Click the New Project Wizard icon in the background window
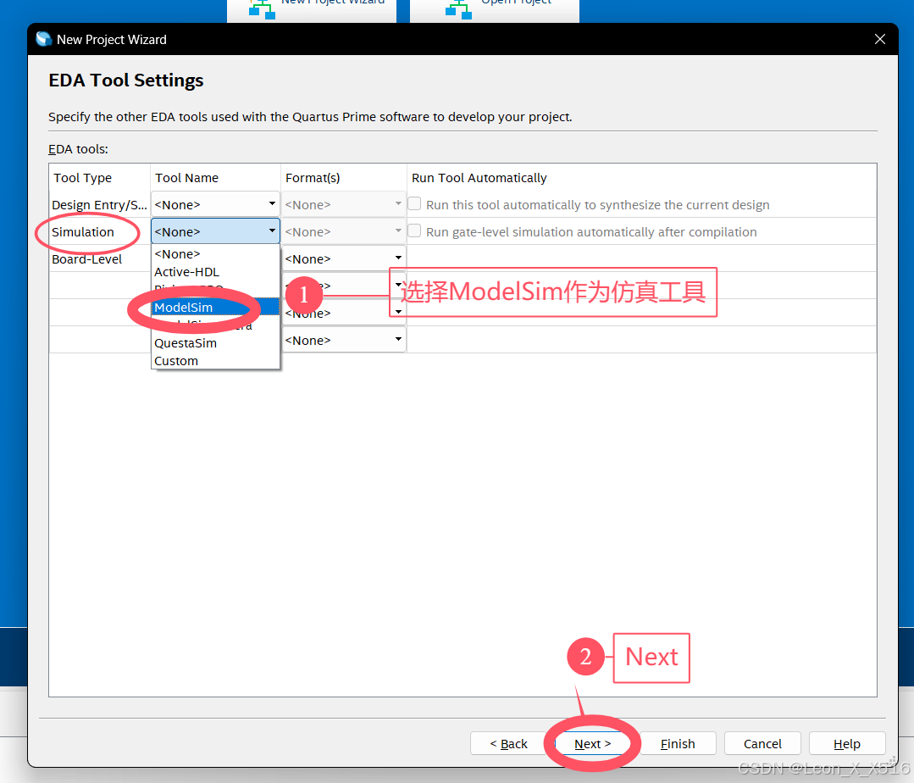 click(x=262, y=8)
